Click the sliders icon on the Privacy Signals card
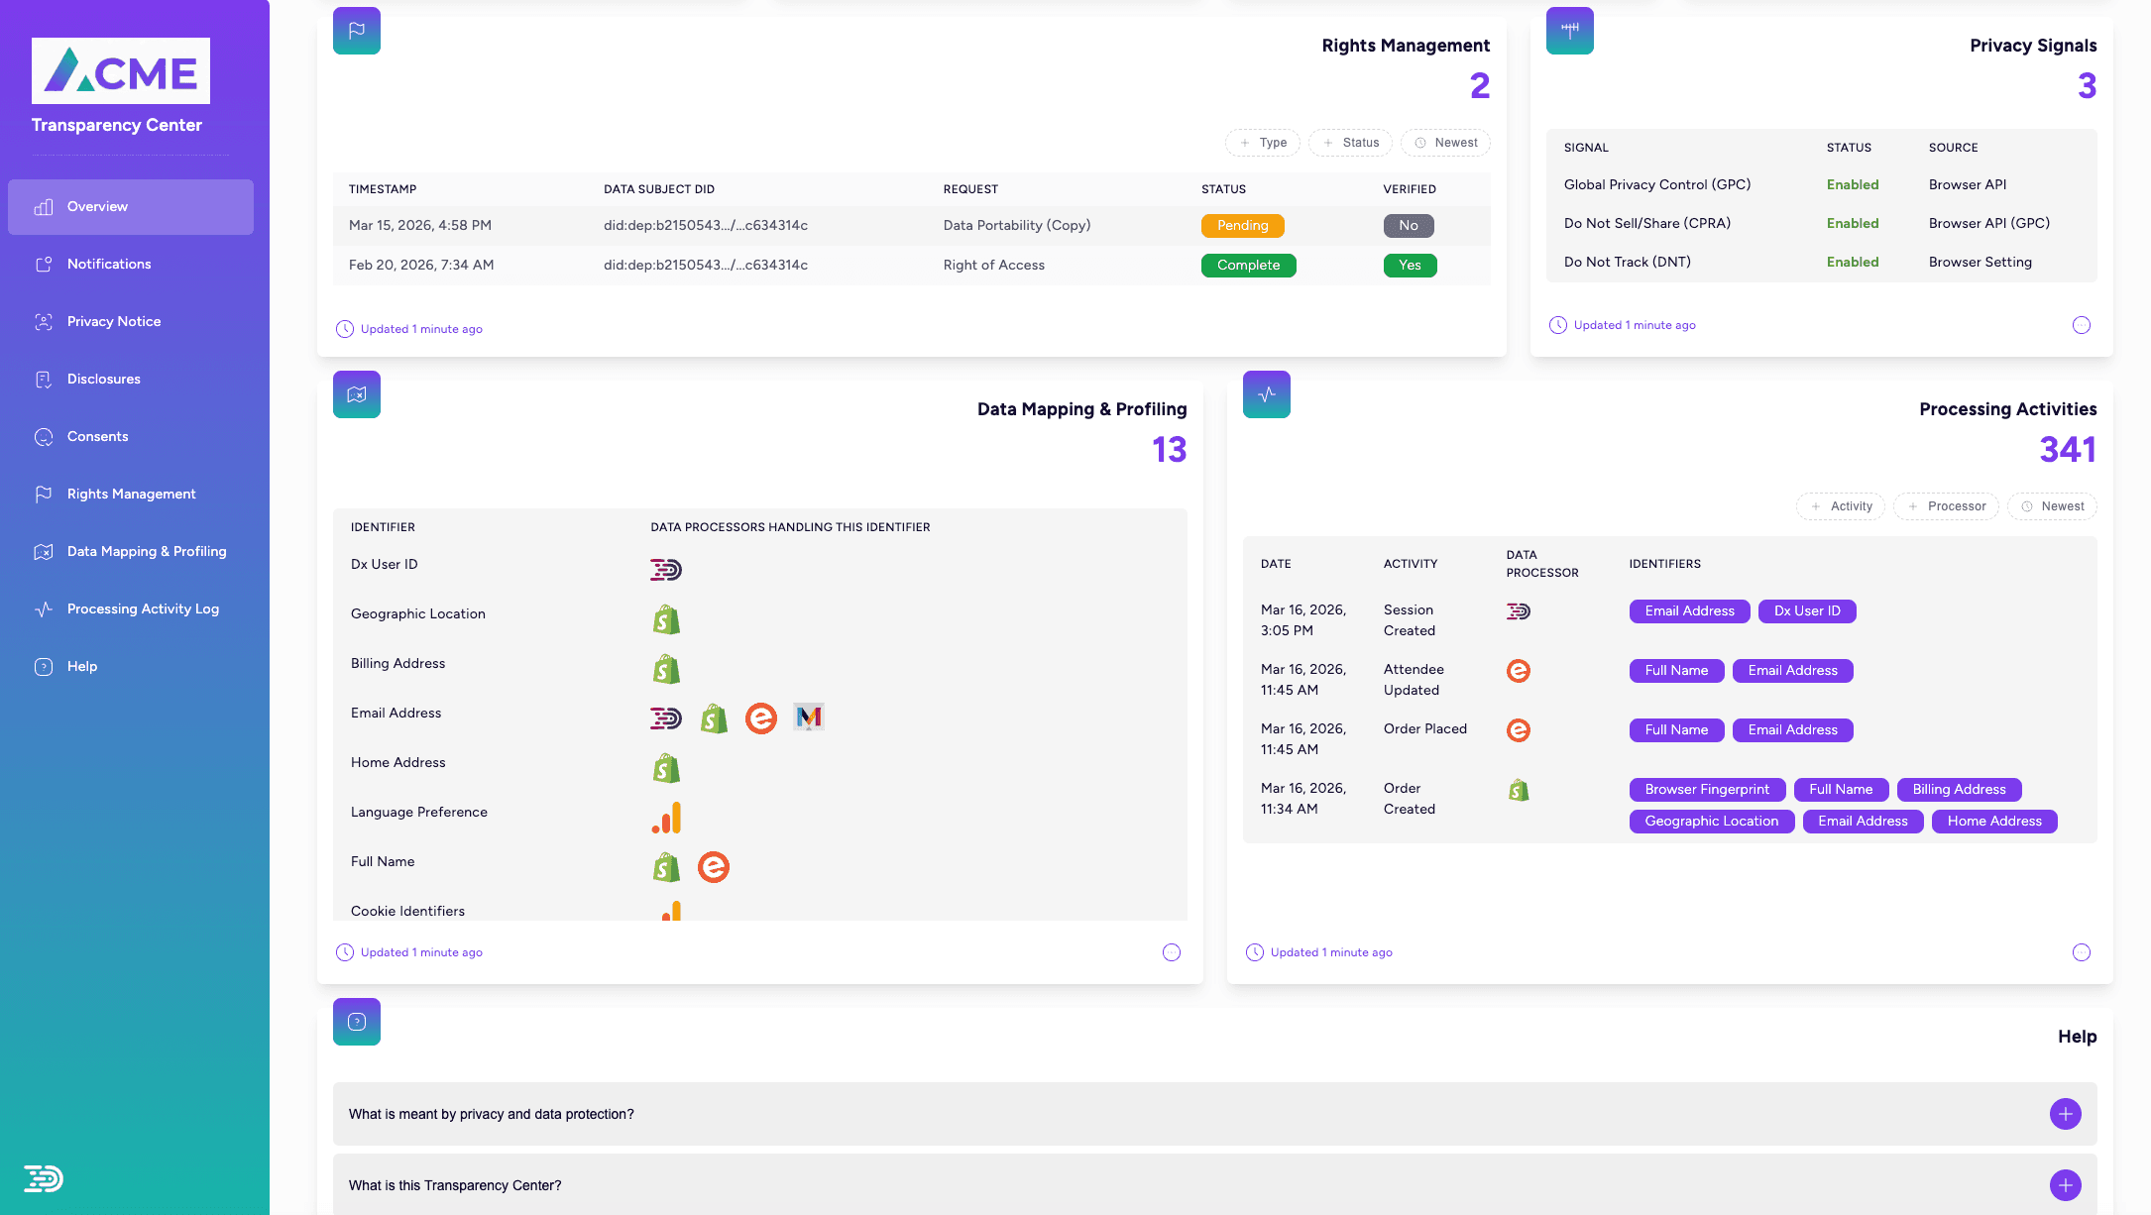The height and width of the screenshot is (1215, 2151). 1569,30
